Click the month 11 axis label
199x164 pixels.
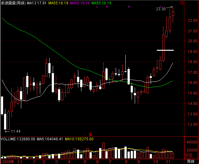[168, 162]
